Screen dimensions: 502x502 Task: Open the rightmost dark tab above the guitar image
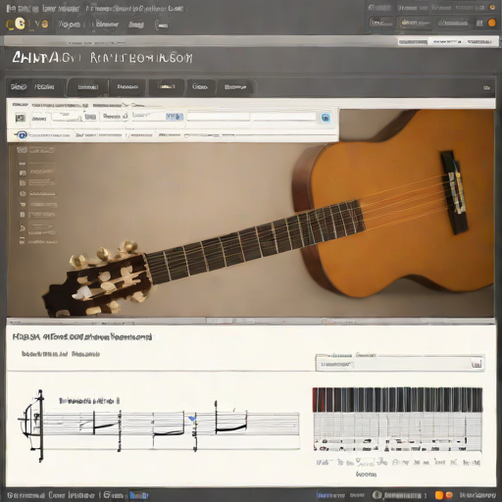point(235,87)
